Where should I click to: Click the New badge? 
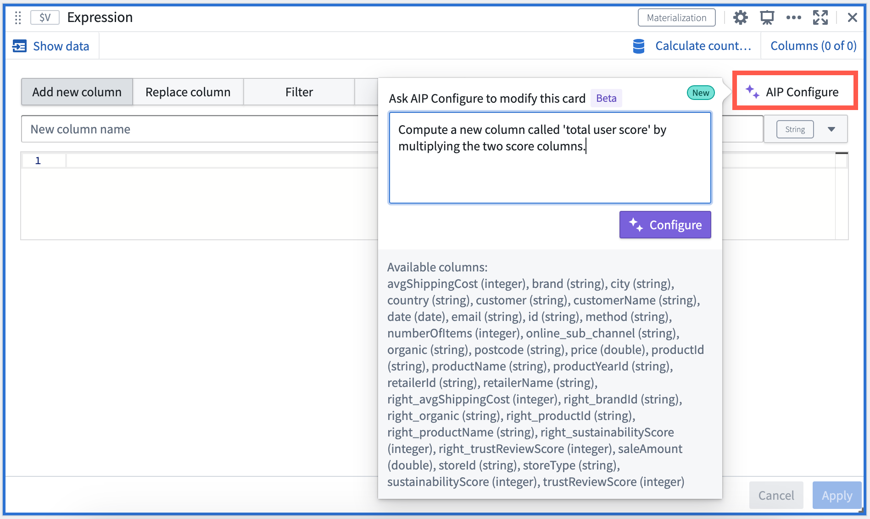(x=701, y=93)
